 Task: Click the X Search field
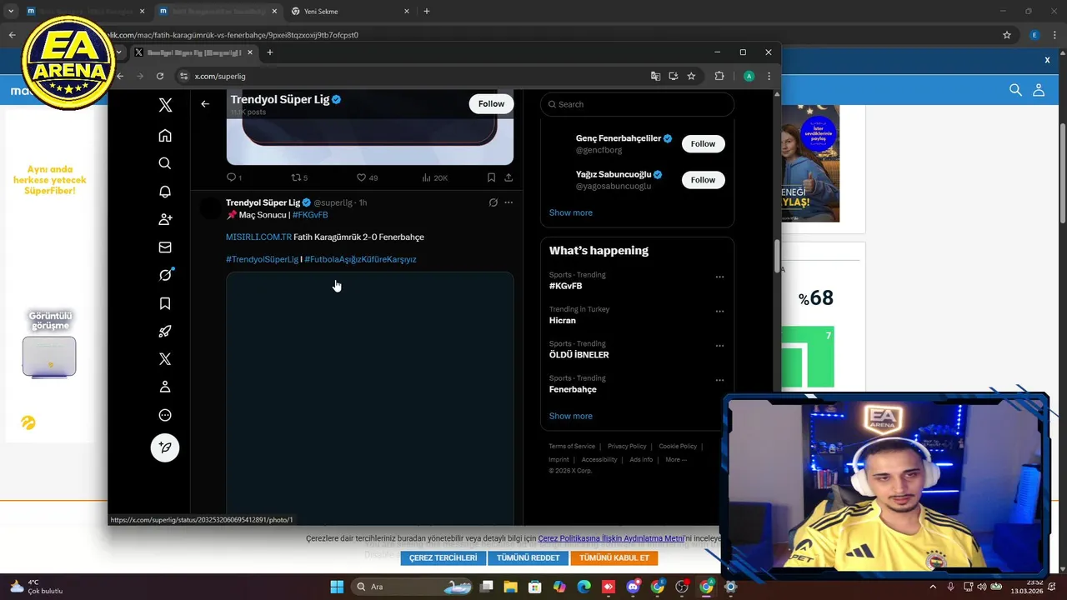pos(637,104)
